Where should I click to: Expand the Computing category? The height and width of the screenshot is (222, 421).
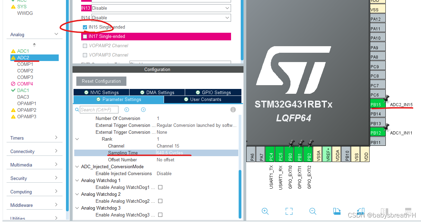coord(56,191)
